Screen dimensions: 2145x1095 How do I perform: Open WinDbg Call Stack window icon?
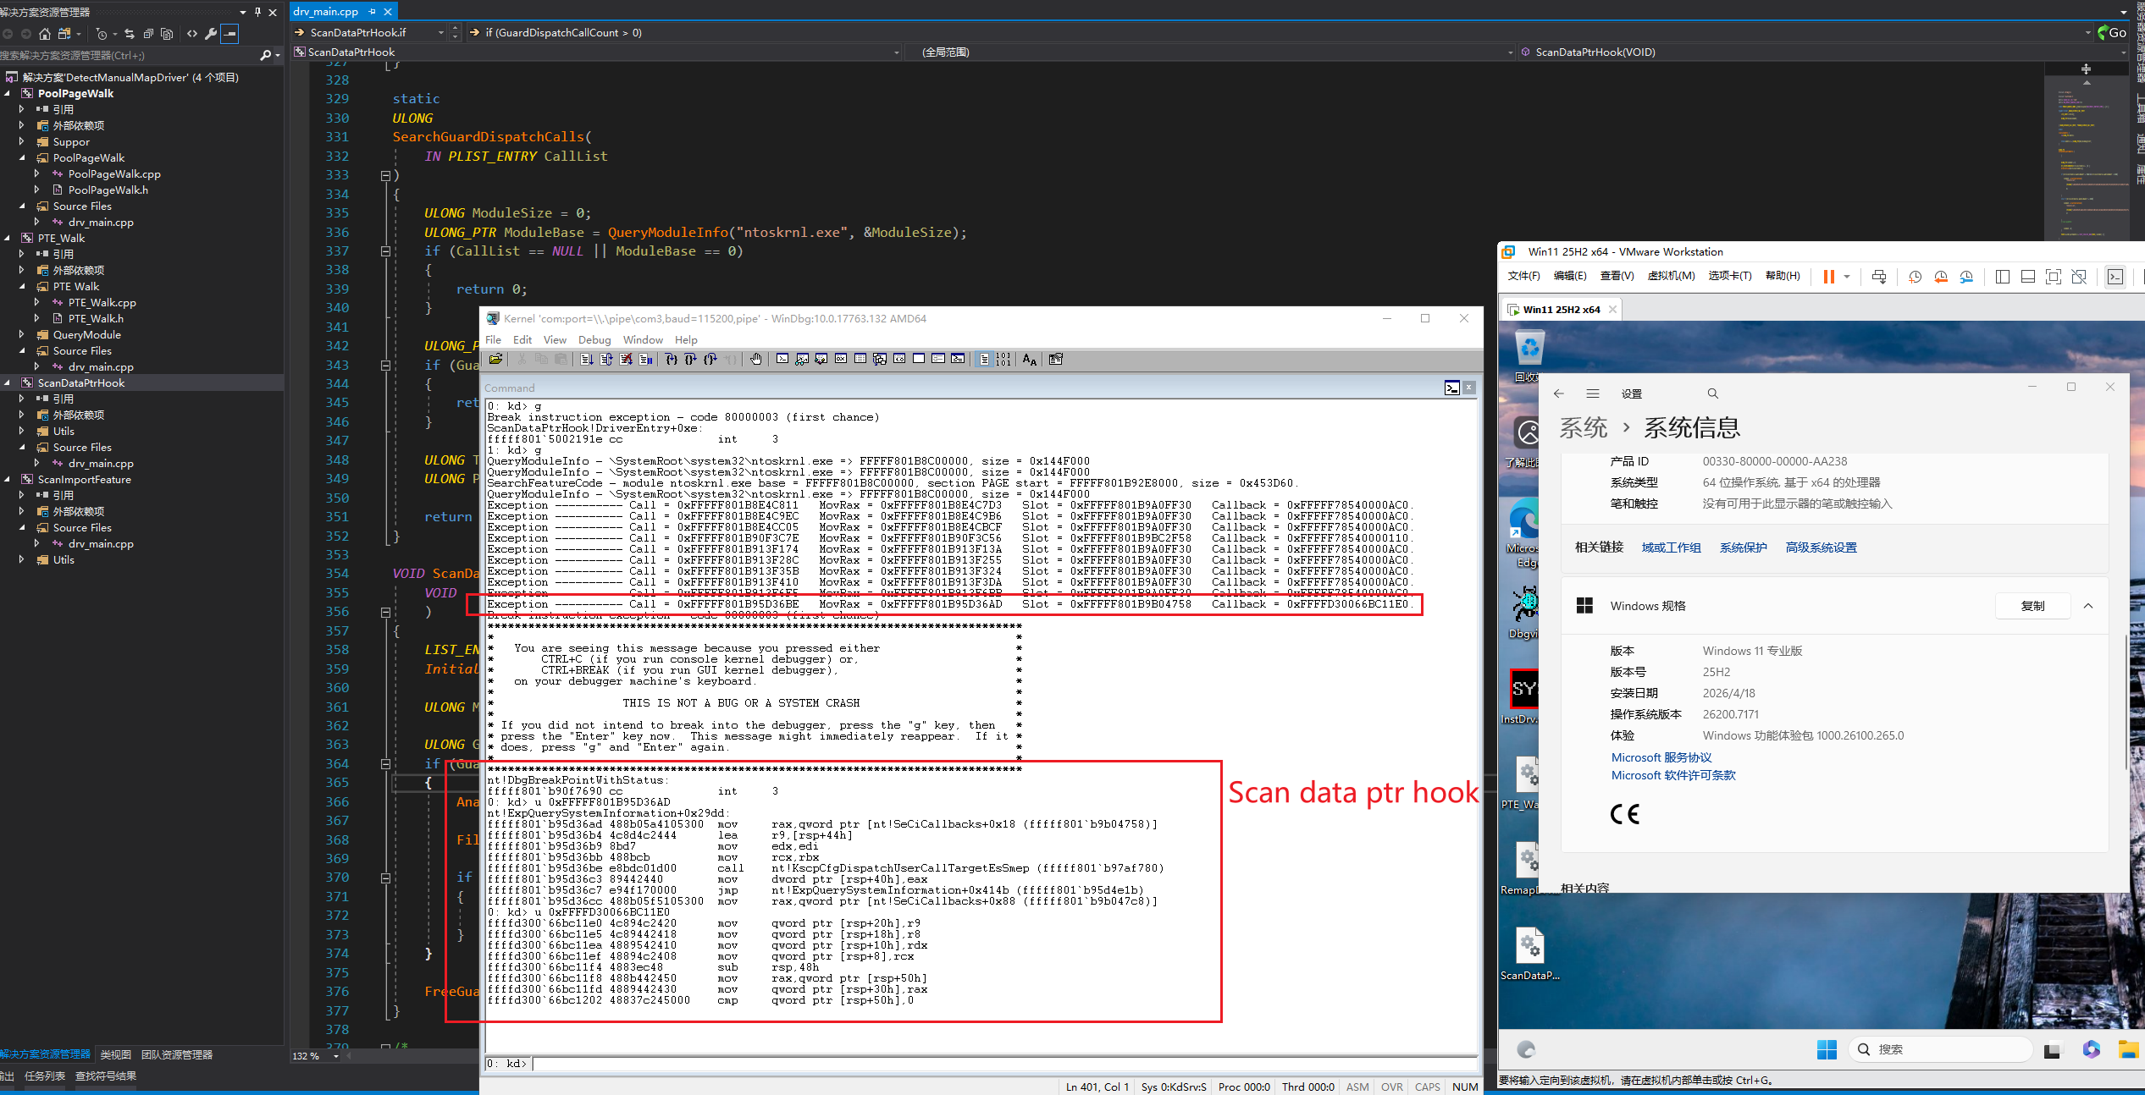click(879, 359)
